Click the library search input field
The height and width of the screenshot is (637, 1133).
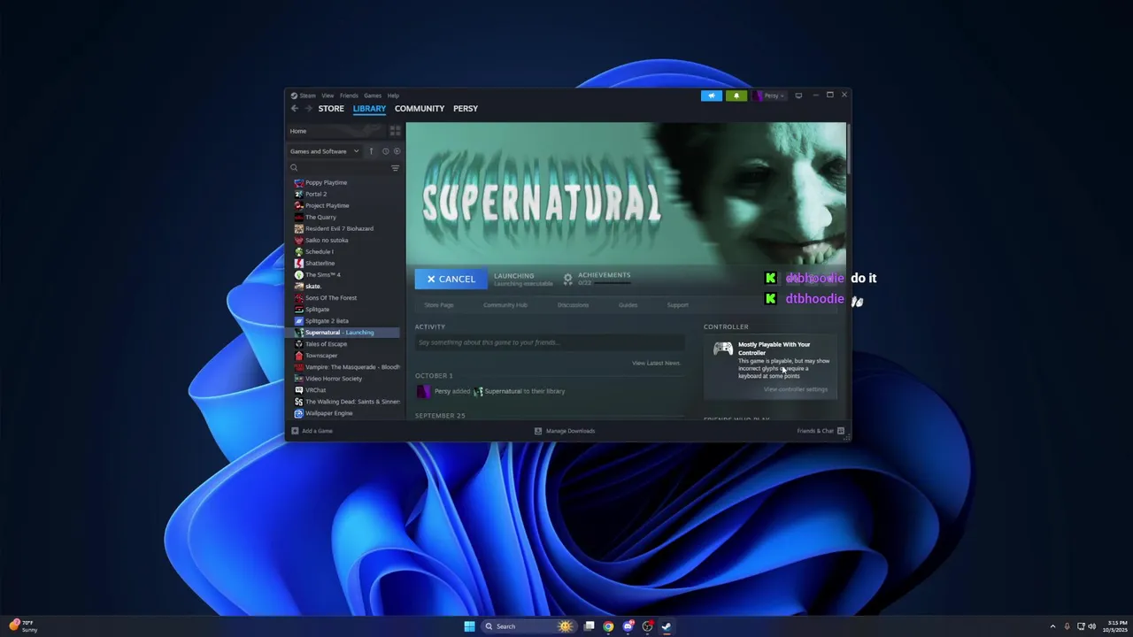click(343, 168)
